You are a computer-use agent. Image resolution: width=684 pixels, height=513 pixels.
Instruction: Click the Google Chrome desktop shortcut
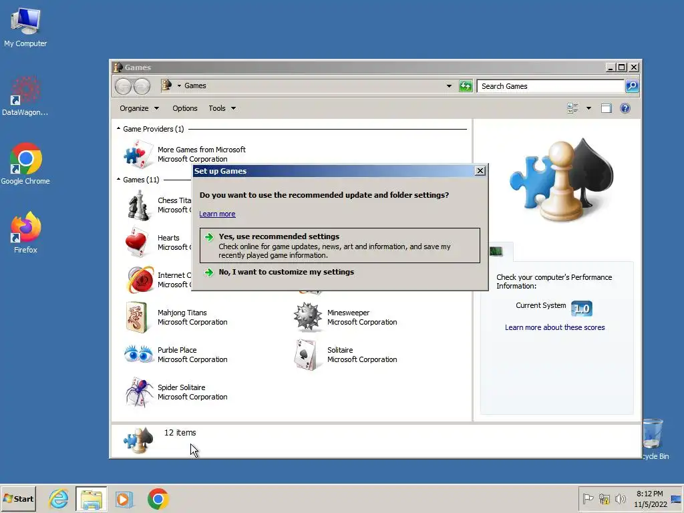coord(25,164)
